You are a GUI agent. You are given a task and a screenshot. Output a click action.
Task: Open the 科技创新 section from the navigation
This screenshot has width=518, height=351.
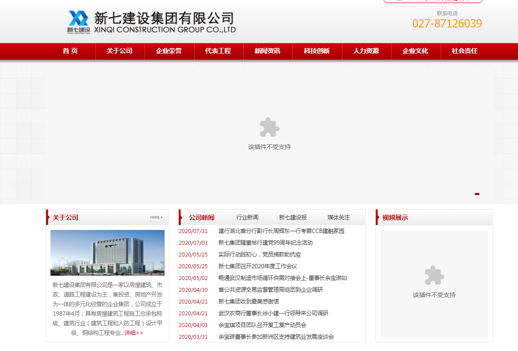point(317,51)
